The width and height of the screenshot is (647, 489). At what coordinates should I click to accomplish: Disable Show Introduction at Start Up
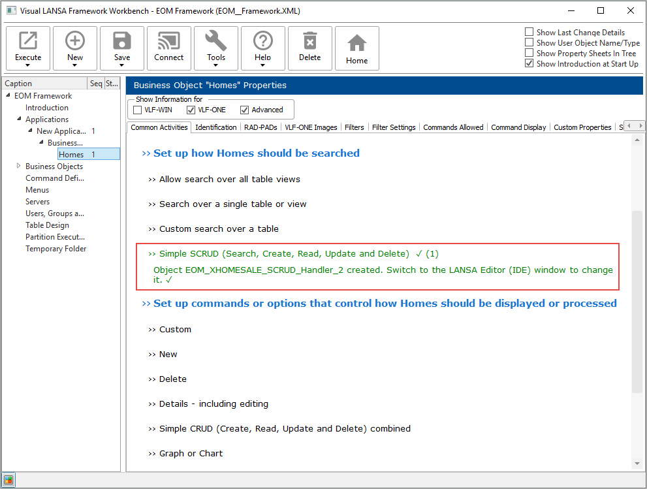(x=529, y=64)
